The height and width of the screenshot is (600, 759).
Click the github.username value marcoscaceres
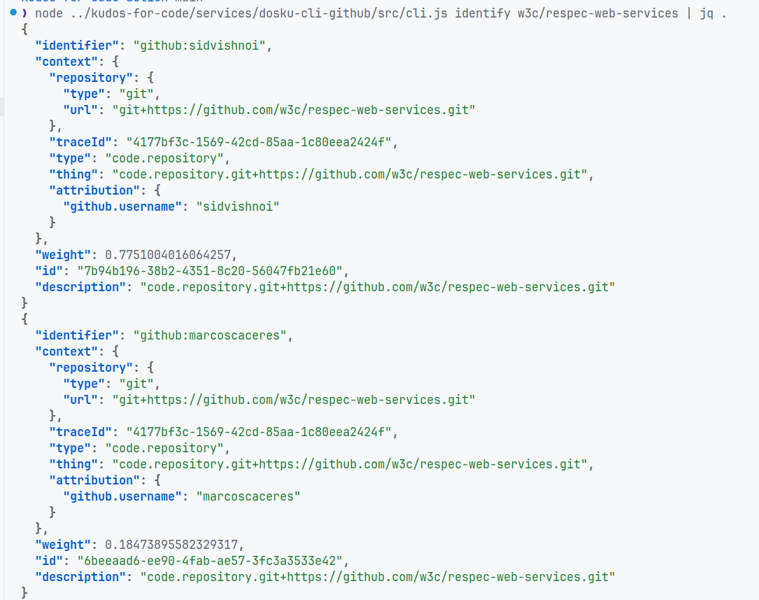(248, 496)
